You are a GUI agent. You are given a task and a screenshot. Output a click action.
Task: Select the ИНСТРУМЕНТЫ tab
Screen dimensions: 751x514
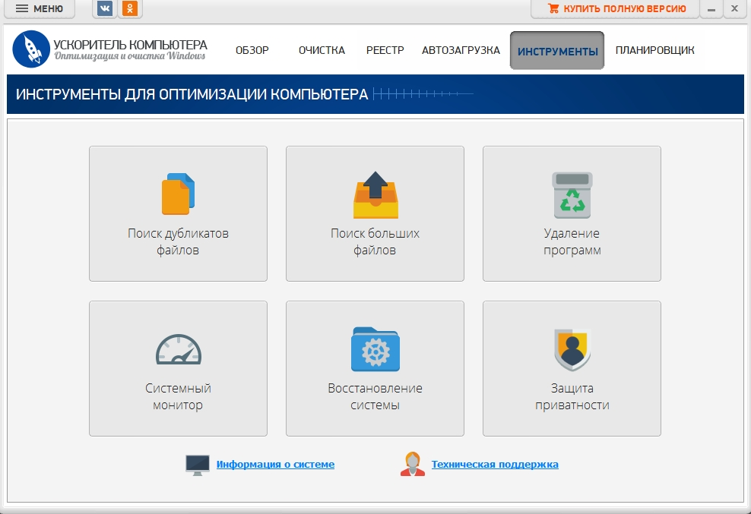[557, 51]
